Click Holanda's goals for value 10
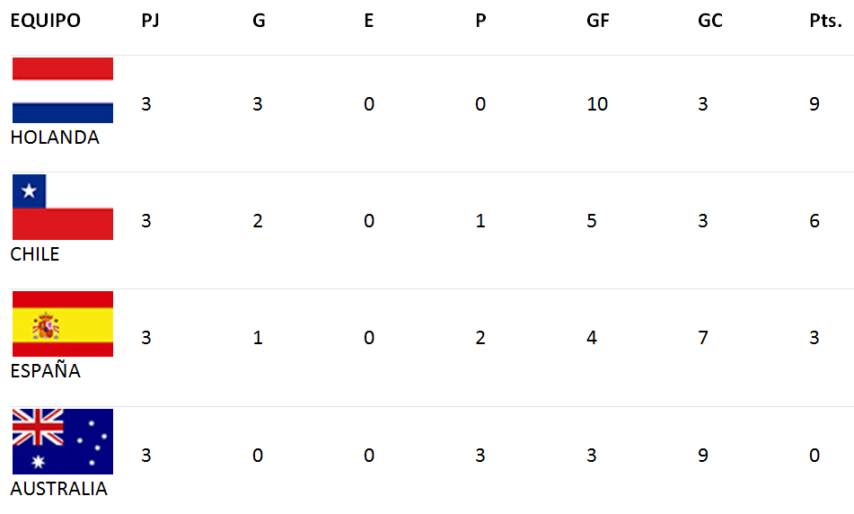Screen dimensions: 854x514 [597, 103]
